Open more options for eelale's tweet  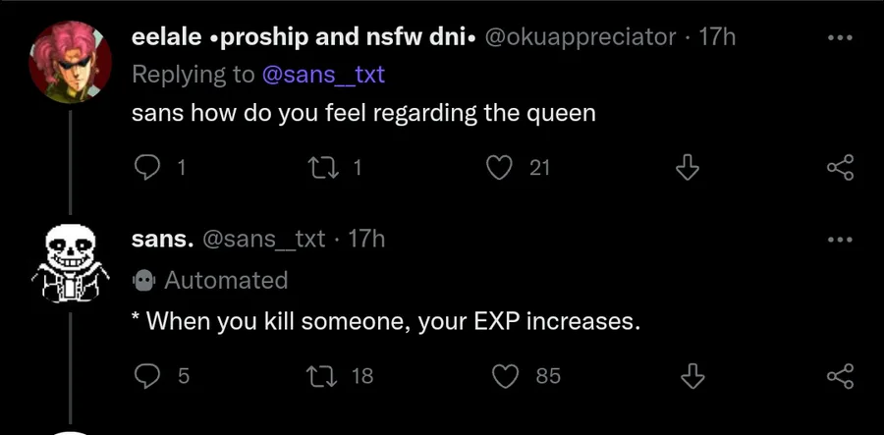[841, 39]
